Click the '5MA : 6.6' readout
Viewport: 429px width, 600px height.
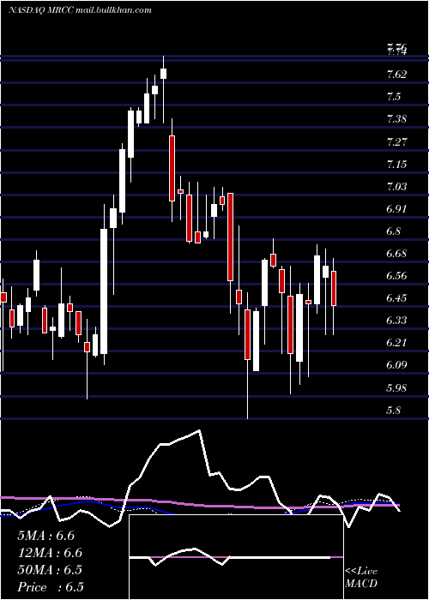(x=45, y=536)
